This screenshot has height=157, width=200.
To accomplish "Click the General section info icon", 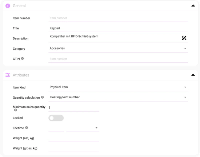I will point(8,6).
